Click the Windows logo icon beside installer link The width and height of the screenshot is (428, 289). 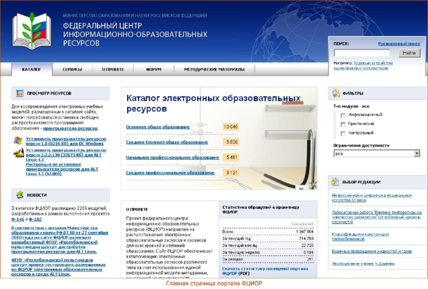click(18, 140)
